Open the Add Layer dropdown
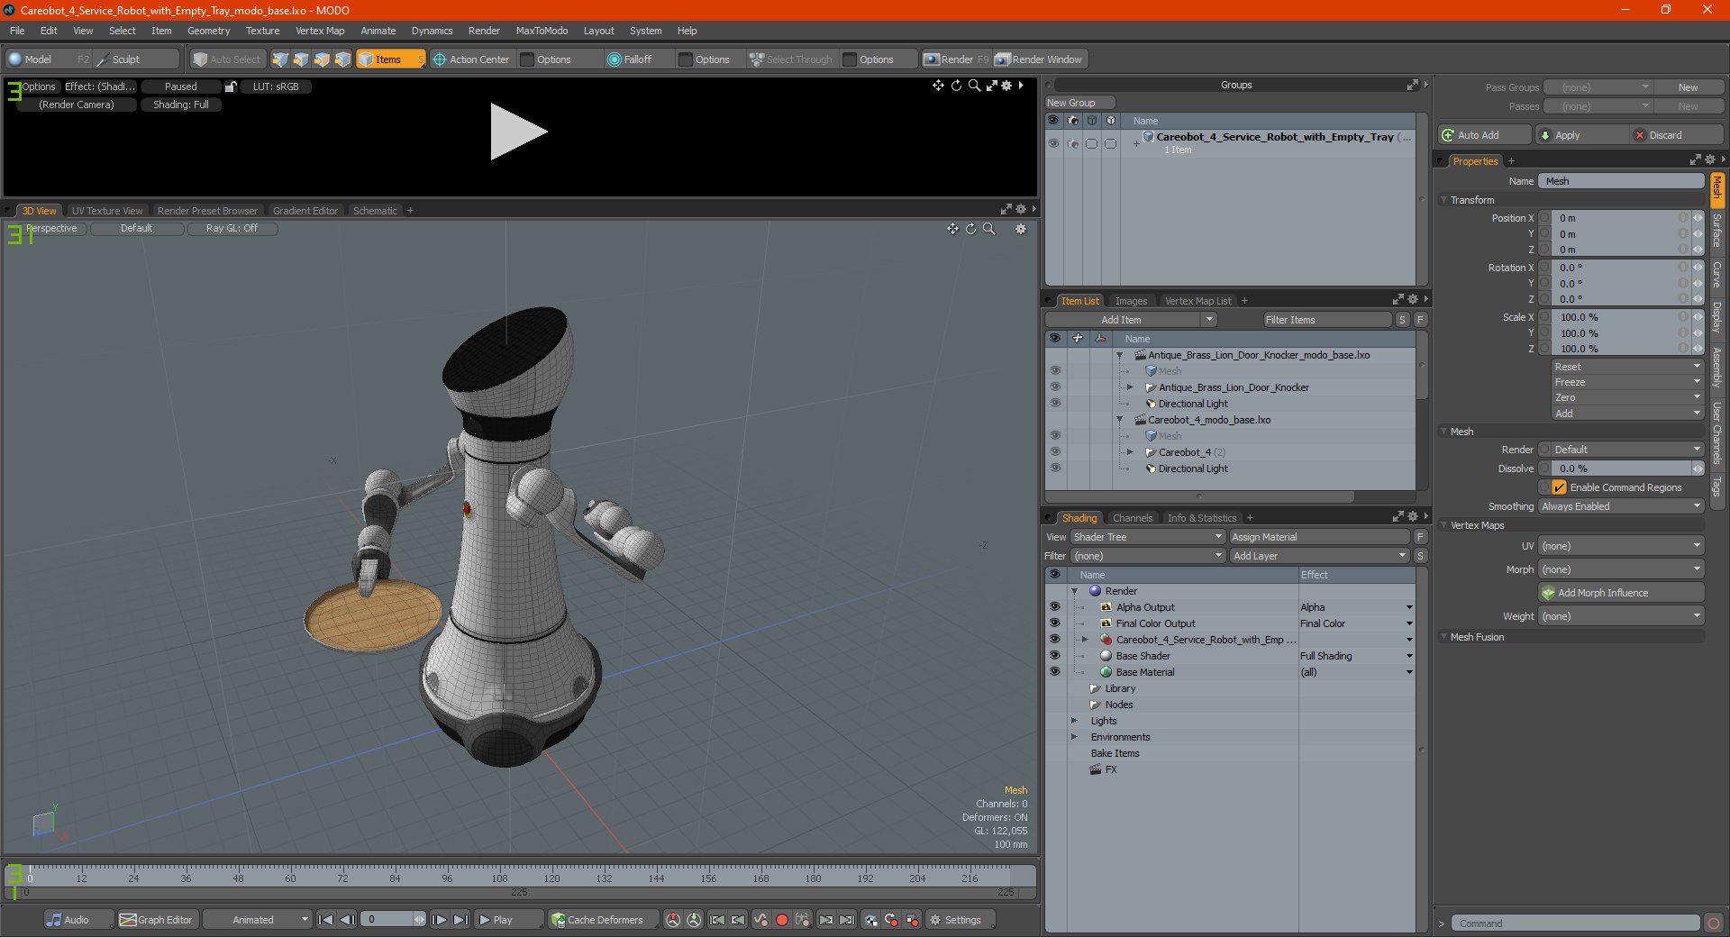Image resolution: width=1730 pixels, height=937 pixels. 1319,556
